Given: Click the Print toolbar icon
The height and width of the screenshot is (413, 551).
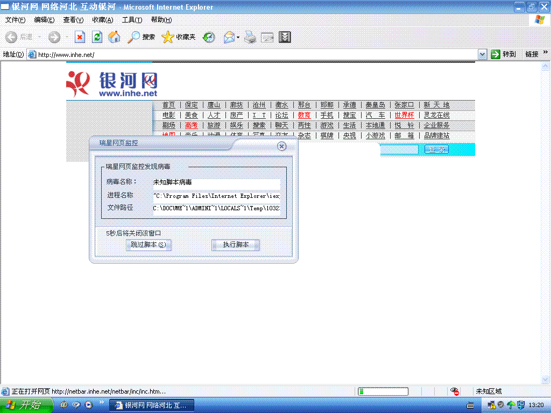Looking at the screenshot, I should (250, 37).
